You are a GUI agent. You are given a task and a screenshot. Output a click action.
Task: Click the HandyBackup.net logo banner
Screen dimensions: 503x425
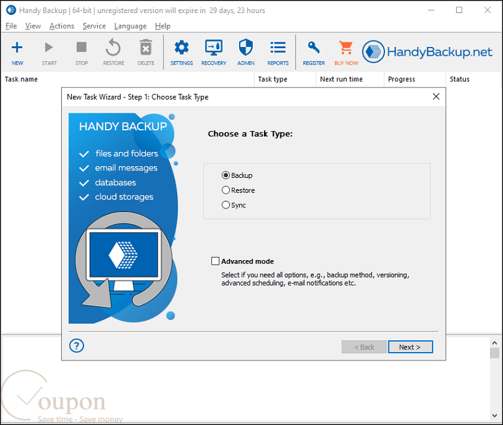[x=427, y=51]
